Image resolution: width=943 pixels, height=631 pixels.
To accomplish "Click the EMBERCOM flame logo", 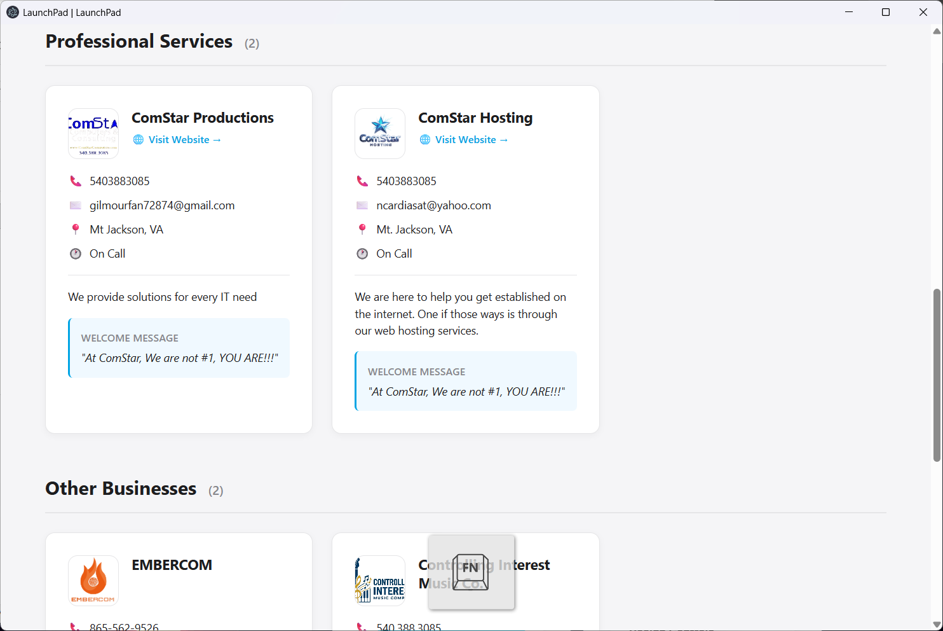I will coord(93,580).
